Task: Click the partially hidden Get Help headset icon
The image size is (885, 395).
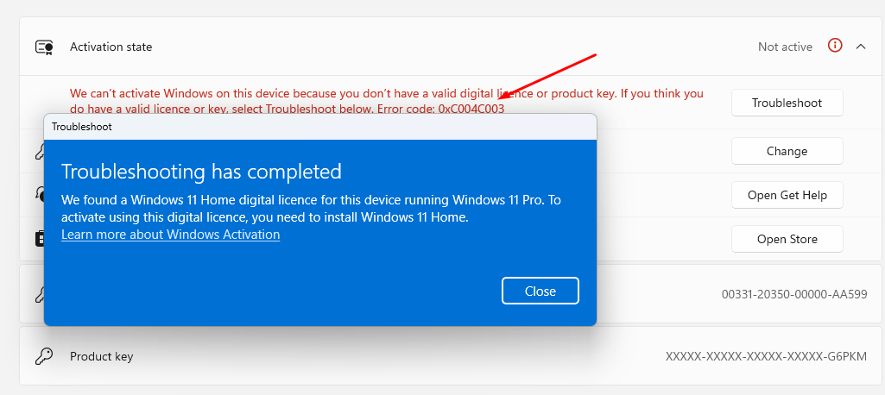Action: point(39,194)
